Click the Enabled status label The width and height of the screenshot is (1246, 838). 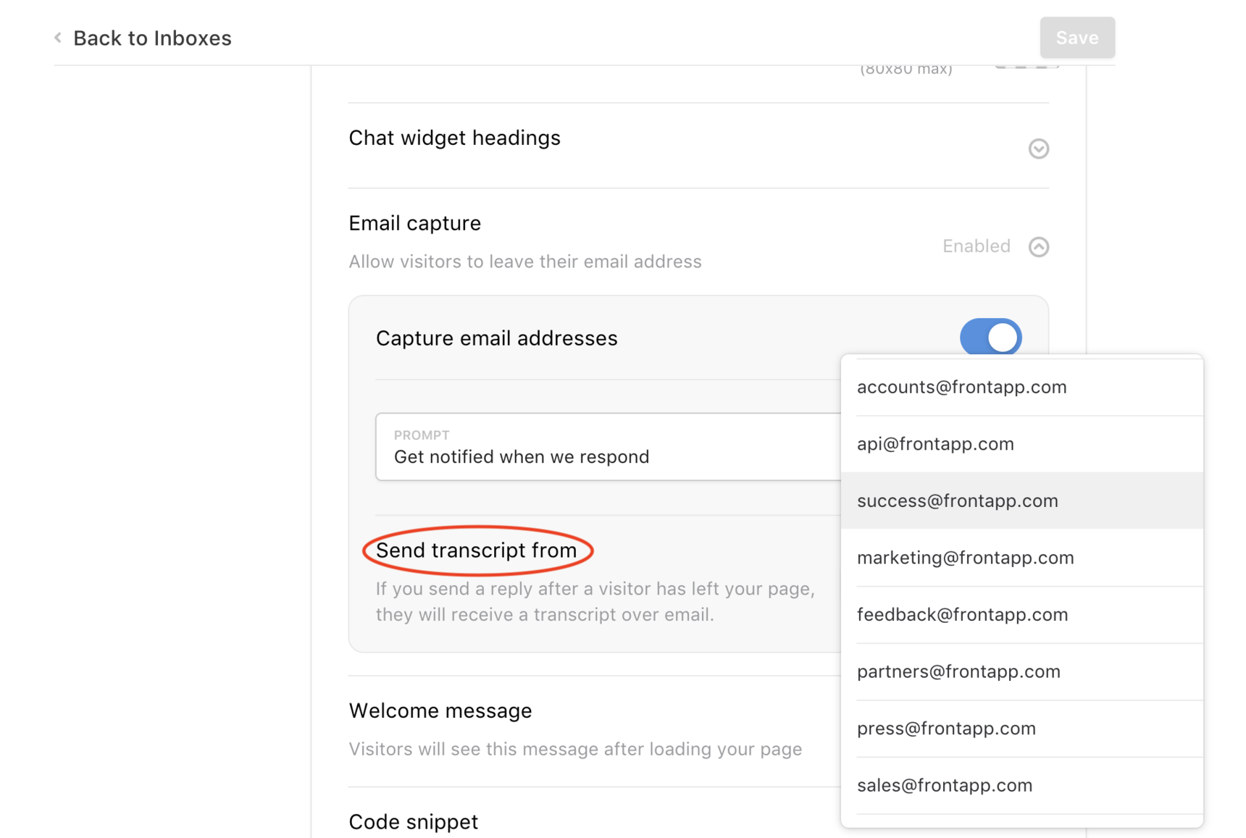tap(977, 246)
